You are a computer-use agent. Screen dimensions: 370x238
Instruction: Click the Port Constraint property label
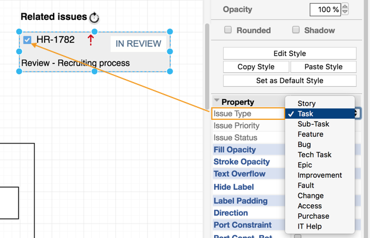tap(242, 225)
